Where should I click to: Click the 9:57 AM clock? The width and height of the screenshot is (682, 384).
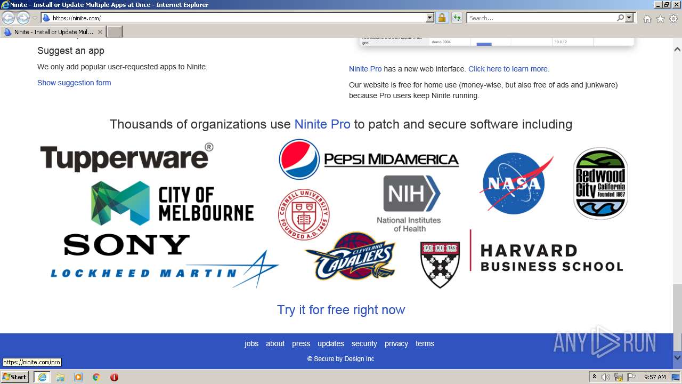[655, 377]
